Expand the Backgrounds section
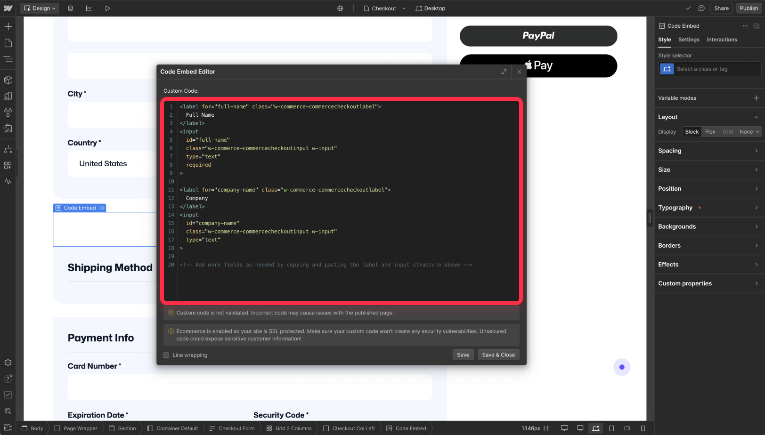Viewport: 765px width, 435px height. point(709,226)
